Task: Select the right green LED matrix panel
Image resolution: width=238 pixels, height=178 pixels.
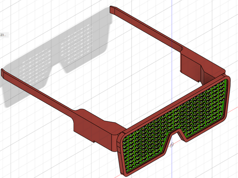Action: (x=203, y=108)
